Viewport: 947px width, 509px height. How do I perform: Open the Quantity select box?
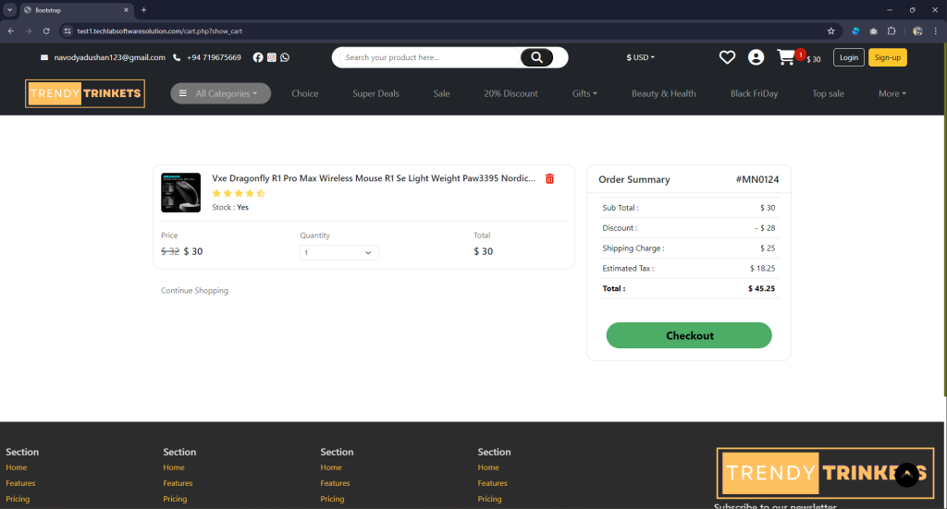338,253
